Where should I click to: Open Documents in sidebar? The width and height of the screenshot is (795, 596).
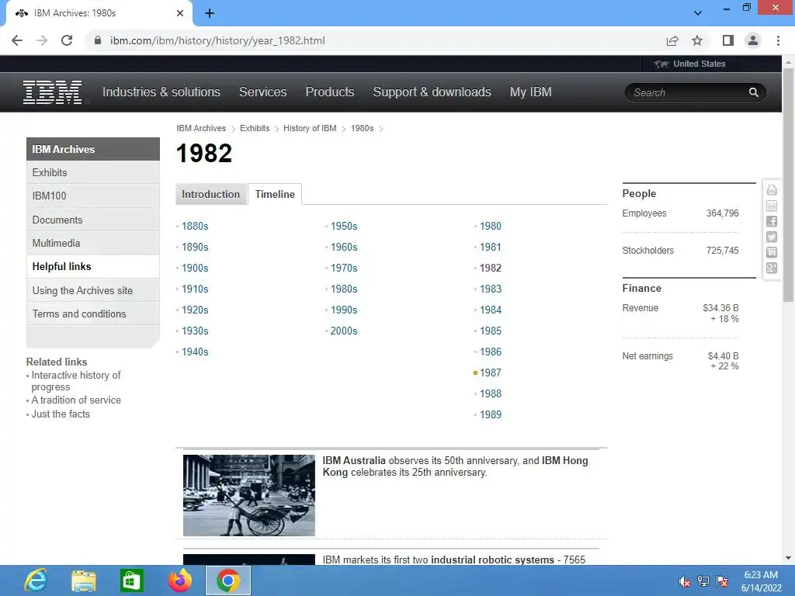(x=93, y=220)
